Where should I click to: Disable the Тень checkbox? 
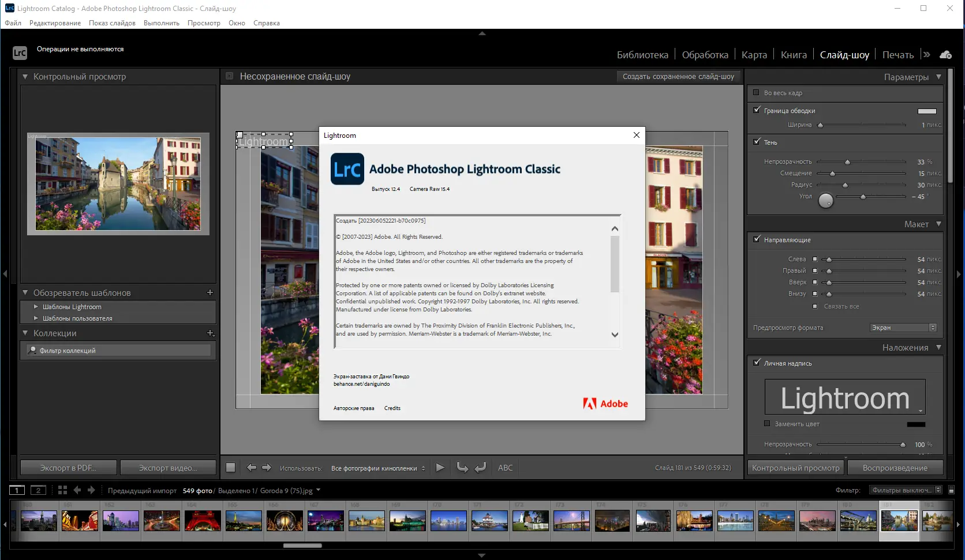coord(757,142)
